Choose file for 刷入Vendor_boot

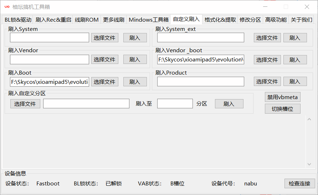(267, 60)
